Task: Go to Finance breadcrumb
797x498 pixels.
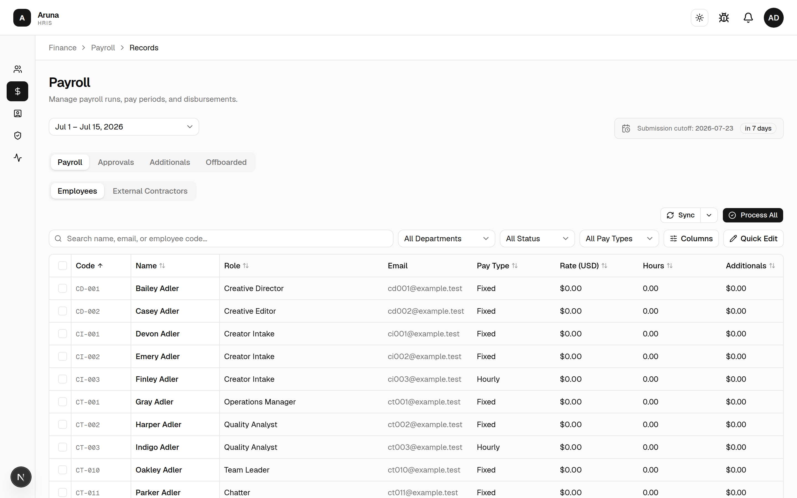Action: tap(63, 48)
